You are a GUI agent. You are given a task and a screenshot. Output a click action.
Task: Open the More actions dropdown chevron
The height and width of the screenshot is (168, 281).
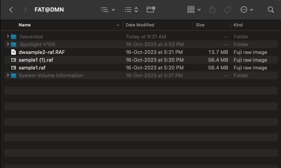point(252,10)
